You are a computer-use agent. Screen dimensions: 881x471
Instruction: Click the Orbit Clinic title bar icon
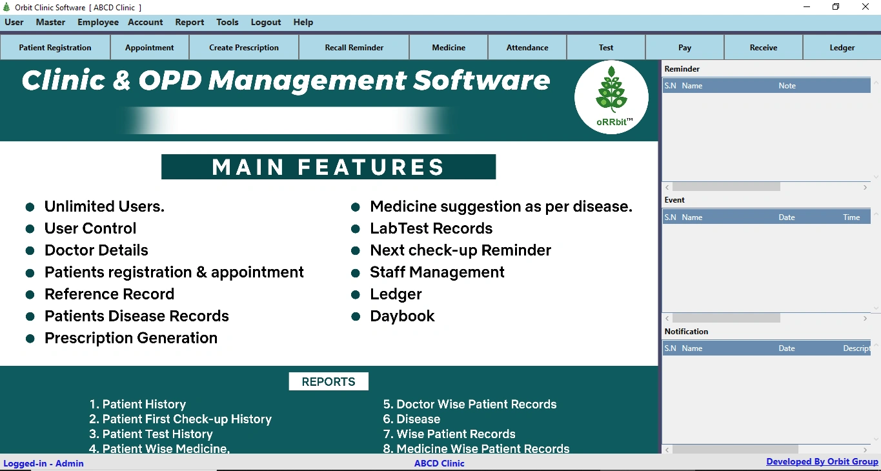point(7,7)
